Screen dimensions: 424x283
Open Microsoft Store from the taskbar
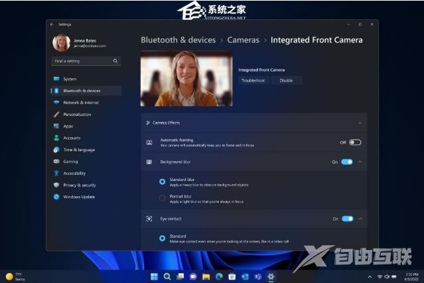[232, 276]
